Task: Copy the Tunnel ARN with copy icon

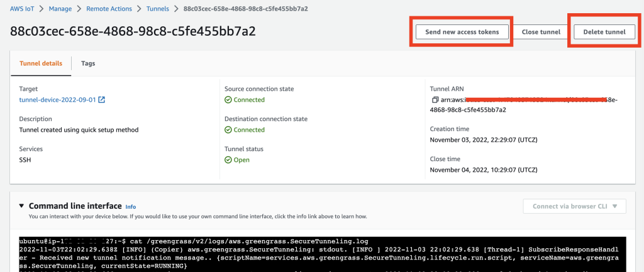Action: coord(435,100)
